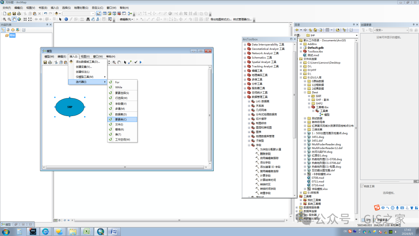Collapse the Ztest folder in Catalog
The image size is (419, 236).
(x=305, y=92)
